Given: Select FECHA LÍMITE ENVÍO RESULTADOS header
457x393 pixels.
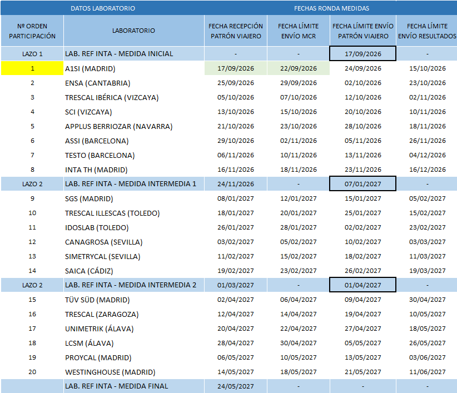Looking at the screenshot, I should pos(427,31).
